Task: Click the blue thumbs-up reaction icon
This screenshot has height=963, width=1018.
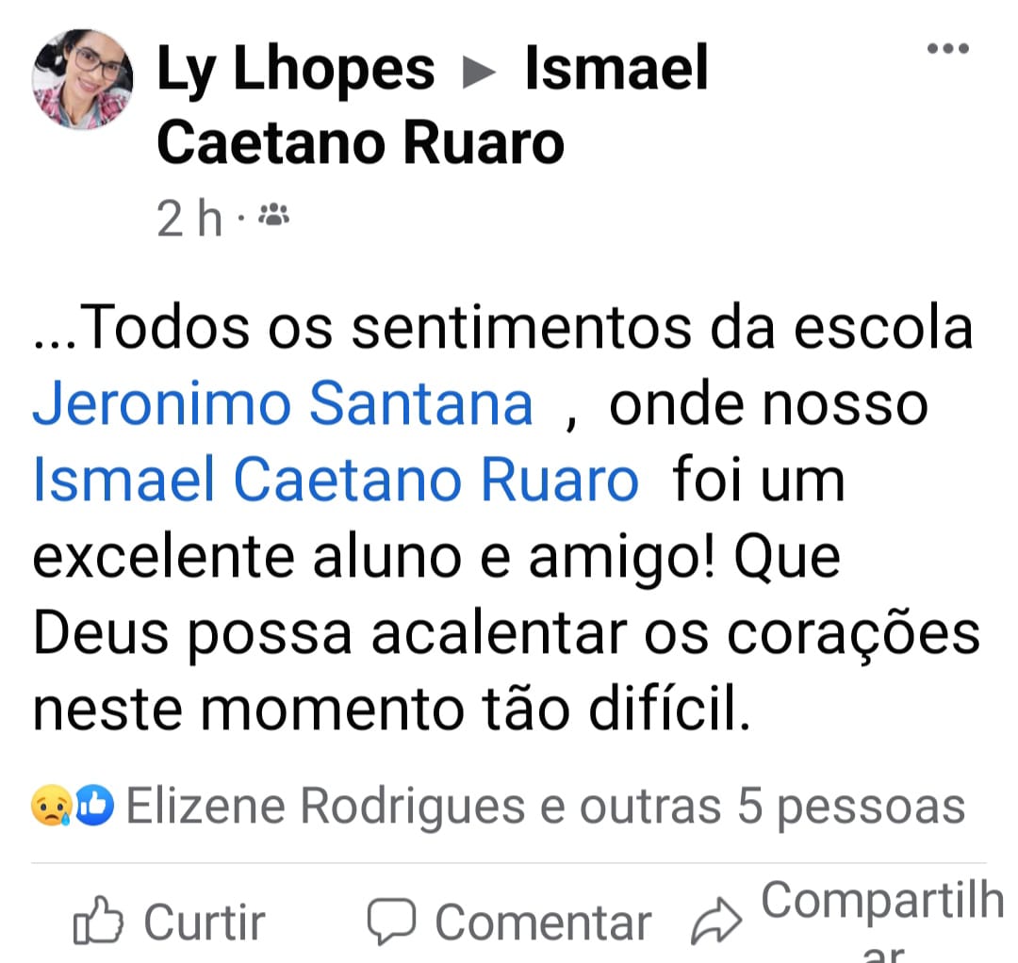Action: [x=94, y=806]
